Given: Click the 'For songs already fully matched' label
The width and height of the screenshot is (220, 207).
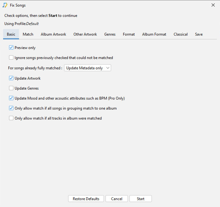Looking at the screenshot, I should click(x=35, y=68).
